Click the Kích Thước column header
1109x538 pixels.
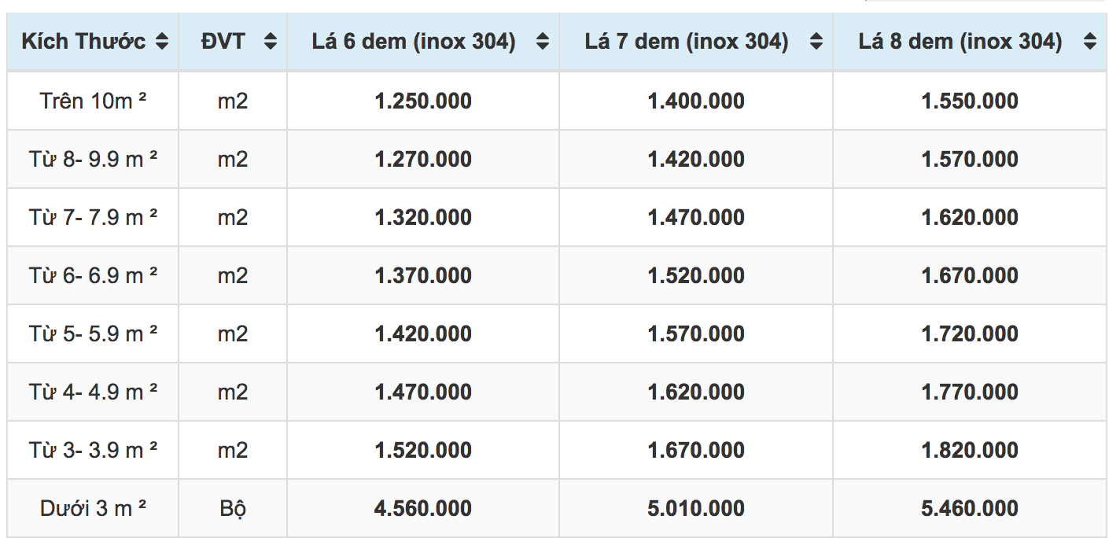pyautogui.click(x=83, y=42)
